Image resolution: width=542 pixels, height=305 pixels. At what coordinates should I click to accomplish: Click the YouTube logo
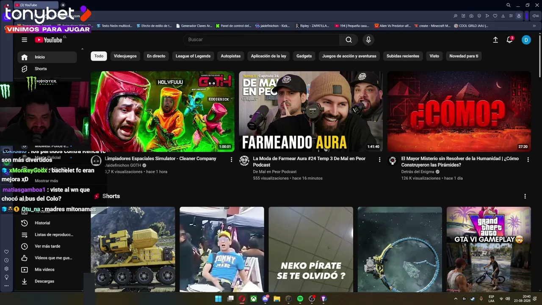(x=49, y=40)
